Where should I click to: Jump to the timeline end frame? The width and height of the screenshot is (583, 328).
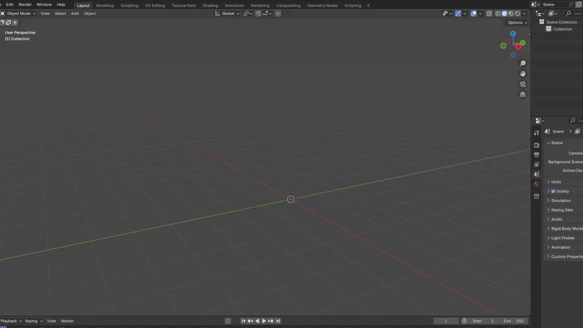278,321
